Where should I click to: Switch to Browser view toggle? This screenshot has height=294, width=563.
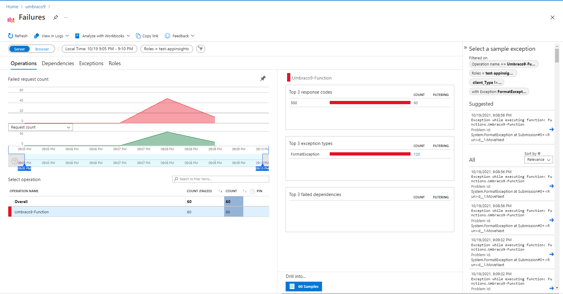tap(42, 49)
